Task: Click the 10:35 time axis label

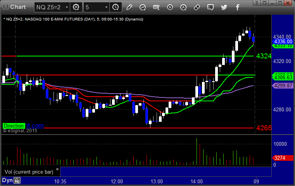Action: (x=60, y=181)
